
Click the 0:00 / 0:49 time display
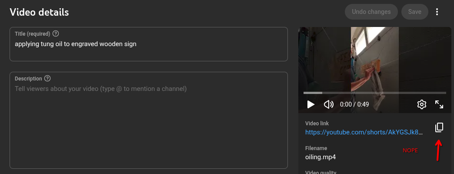coord(354,104)
